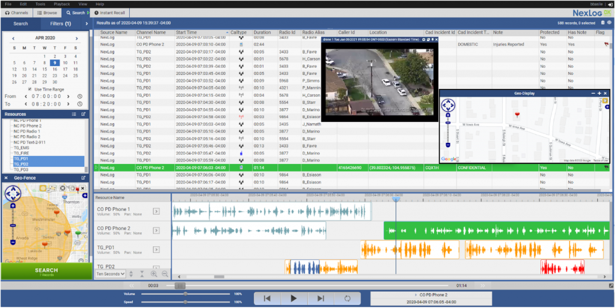The image size is (615, 308).
Task: Adjust the Speed slider
Action: tap(185, 302)
